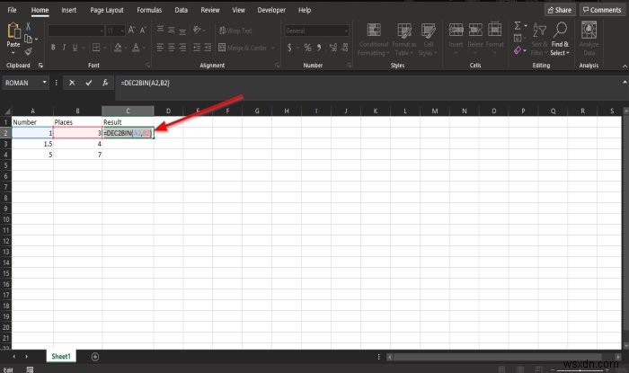Increase font size with larger A icon
629x373 pixels.
[x=131, y=30]
